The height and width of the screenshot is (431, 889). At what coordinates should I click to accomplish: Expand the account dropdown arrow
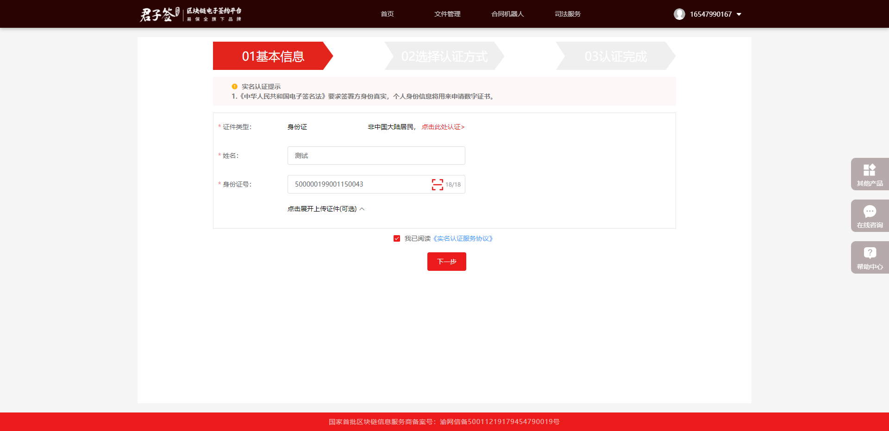click(739, 14)
